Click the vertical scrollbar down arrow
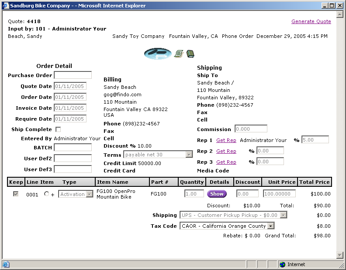Image resolution: width=346 pixels, height=270 pixels. point(340,255)
